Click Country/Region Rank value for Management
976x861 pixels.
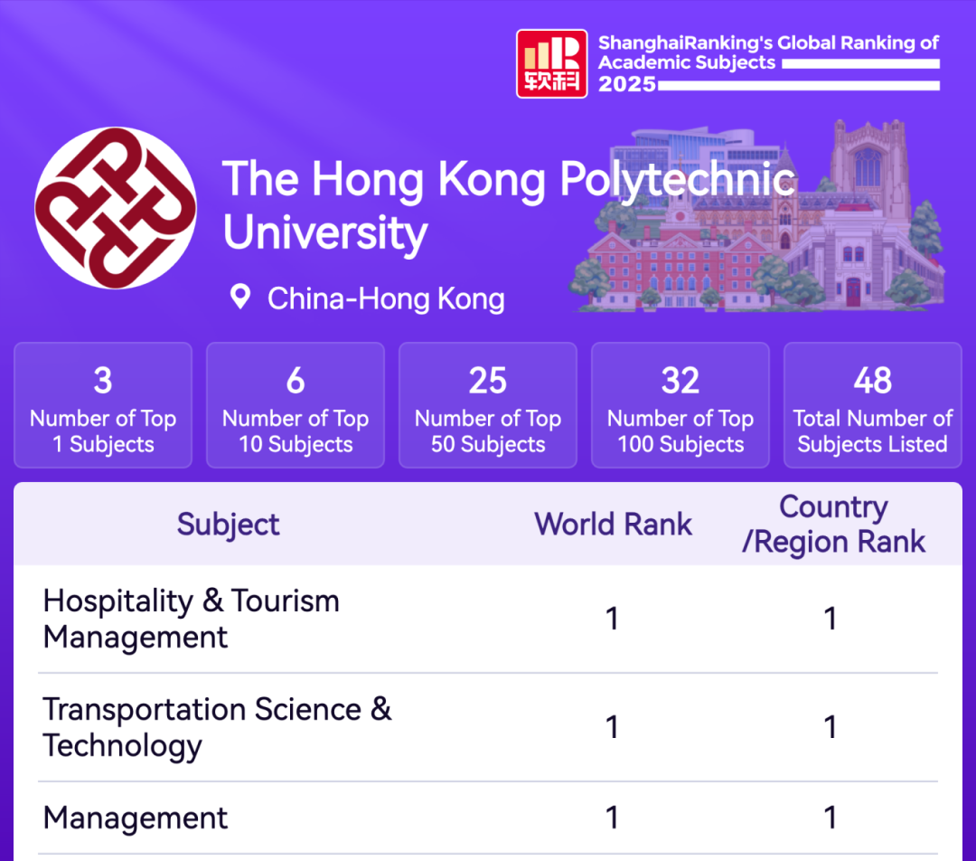pyautogui.click(x=831, y=818)
